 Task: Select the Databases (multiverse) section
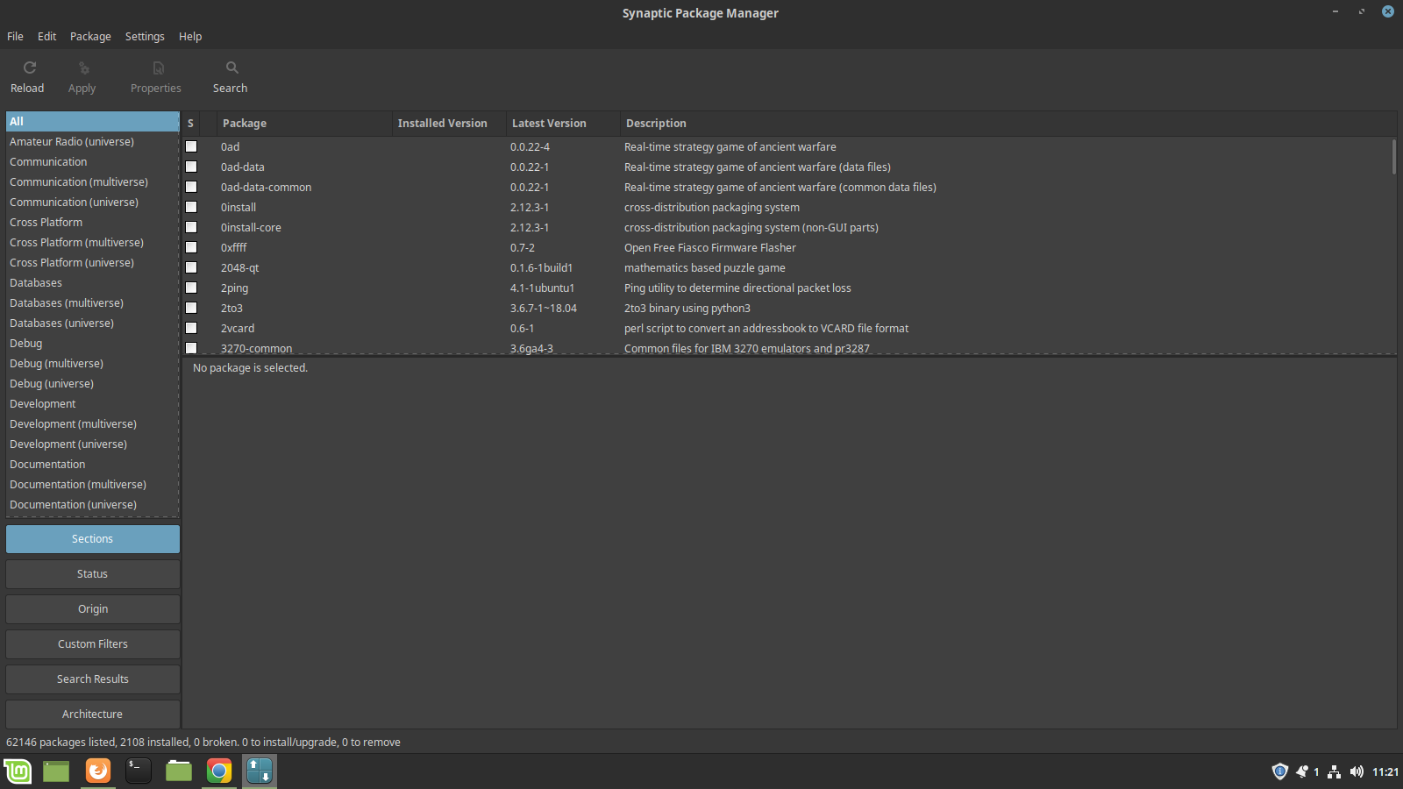[93, 303]
